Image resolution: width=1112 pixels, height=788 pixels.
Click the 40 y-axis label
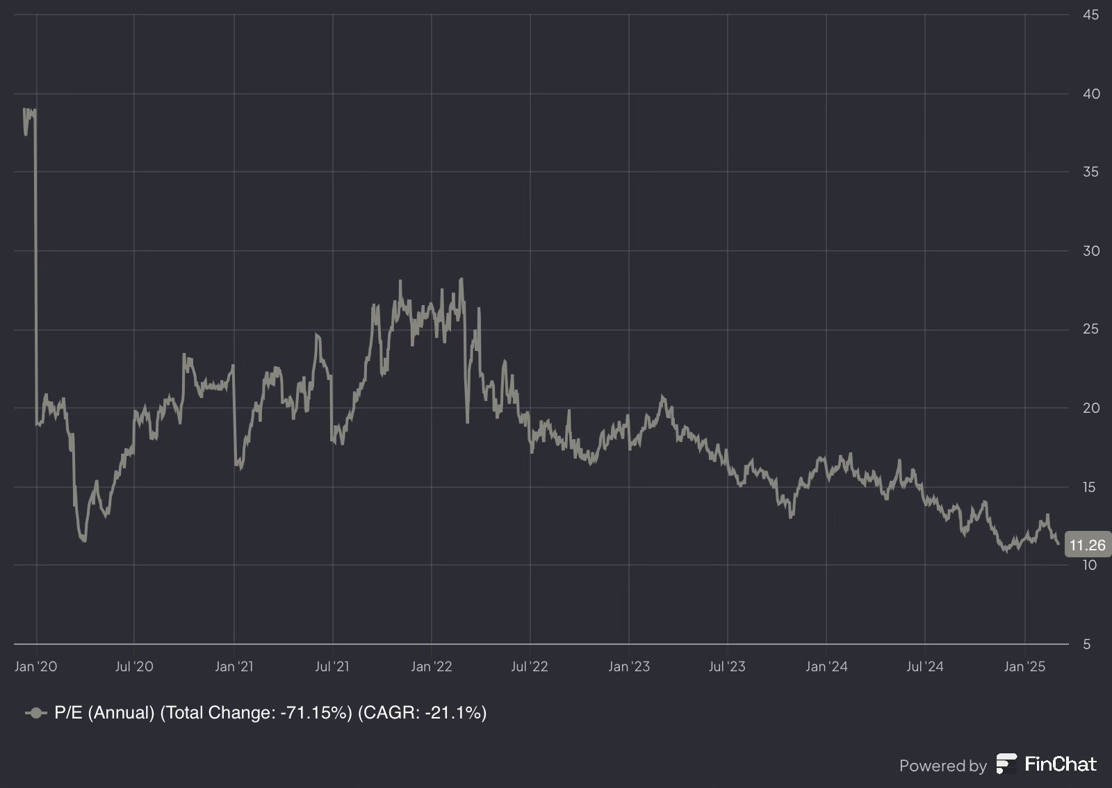click(1091, 94)
